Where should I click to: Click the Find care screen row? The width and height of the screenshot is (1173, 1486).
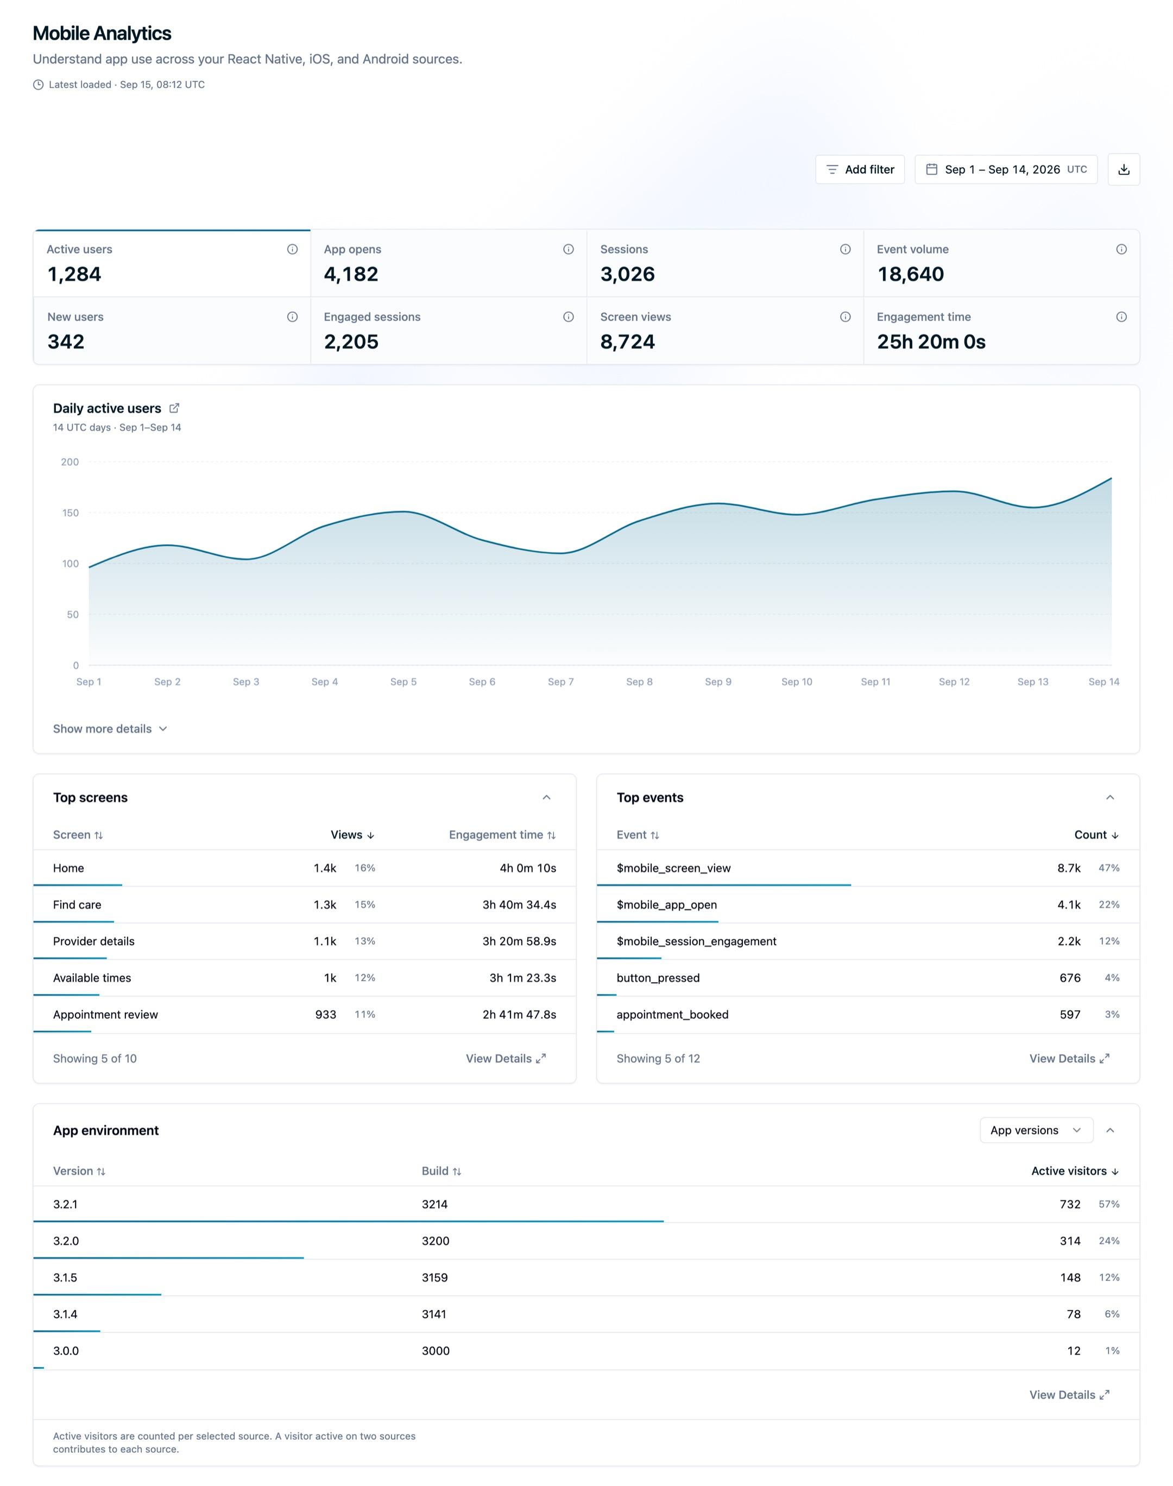[x=304, y=905]
